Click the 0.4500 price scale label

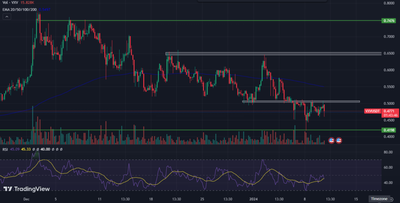point(389,120)
